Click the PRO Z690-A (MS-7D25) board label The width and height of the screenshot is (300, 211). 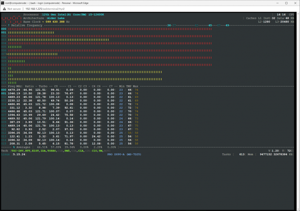pyautogui.click(x=124, y=154)
